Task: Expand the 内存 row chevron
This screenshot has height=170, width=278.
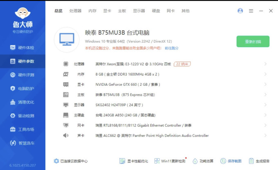Action: point(265,74)
